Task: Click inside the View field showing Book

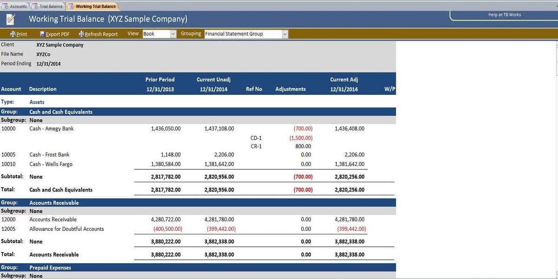Action: [x=156, y=34]
